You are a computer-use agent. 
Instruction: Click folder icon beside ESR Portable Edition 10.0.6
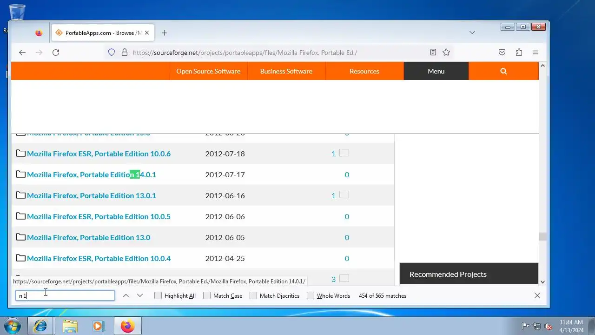[x=20, y=153]
